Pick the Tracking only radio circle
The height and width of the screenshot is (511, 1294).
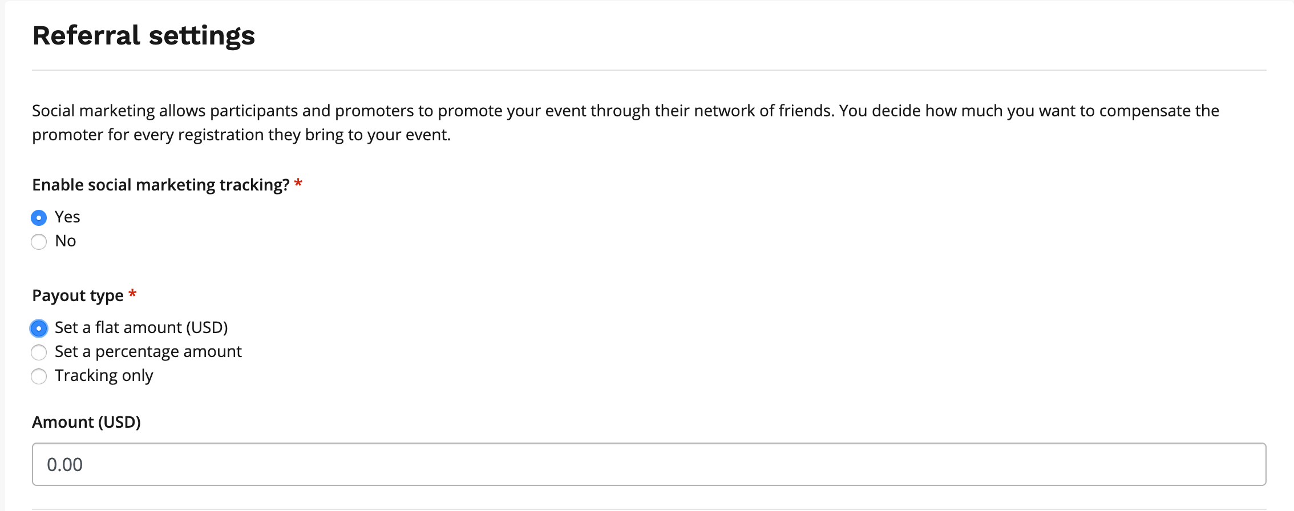[39, 376]
